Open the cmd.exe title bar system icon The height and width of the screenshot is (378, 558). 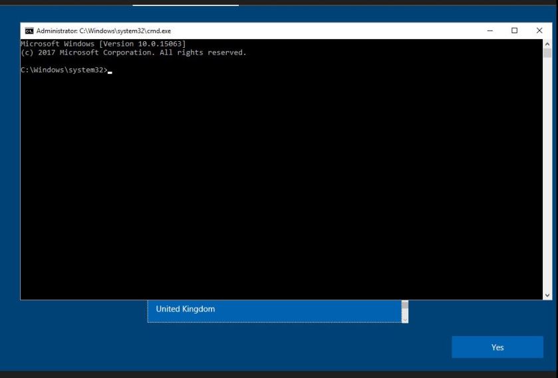pyautogui.click(x=27, y=31)
